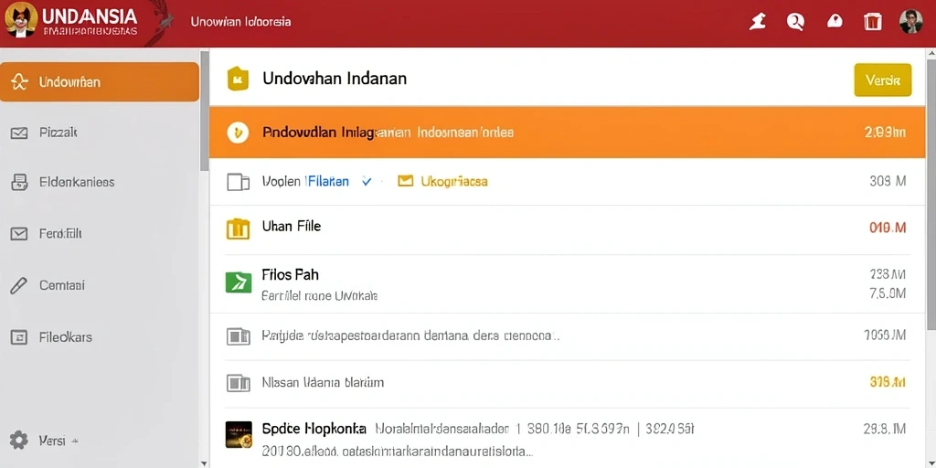Click the Eldenkaniess printer icon

19,183
